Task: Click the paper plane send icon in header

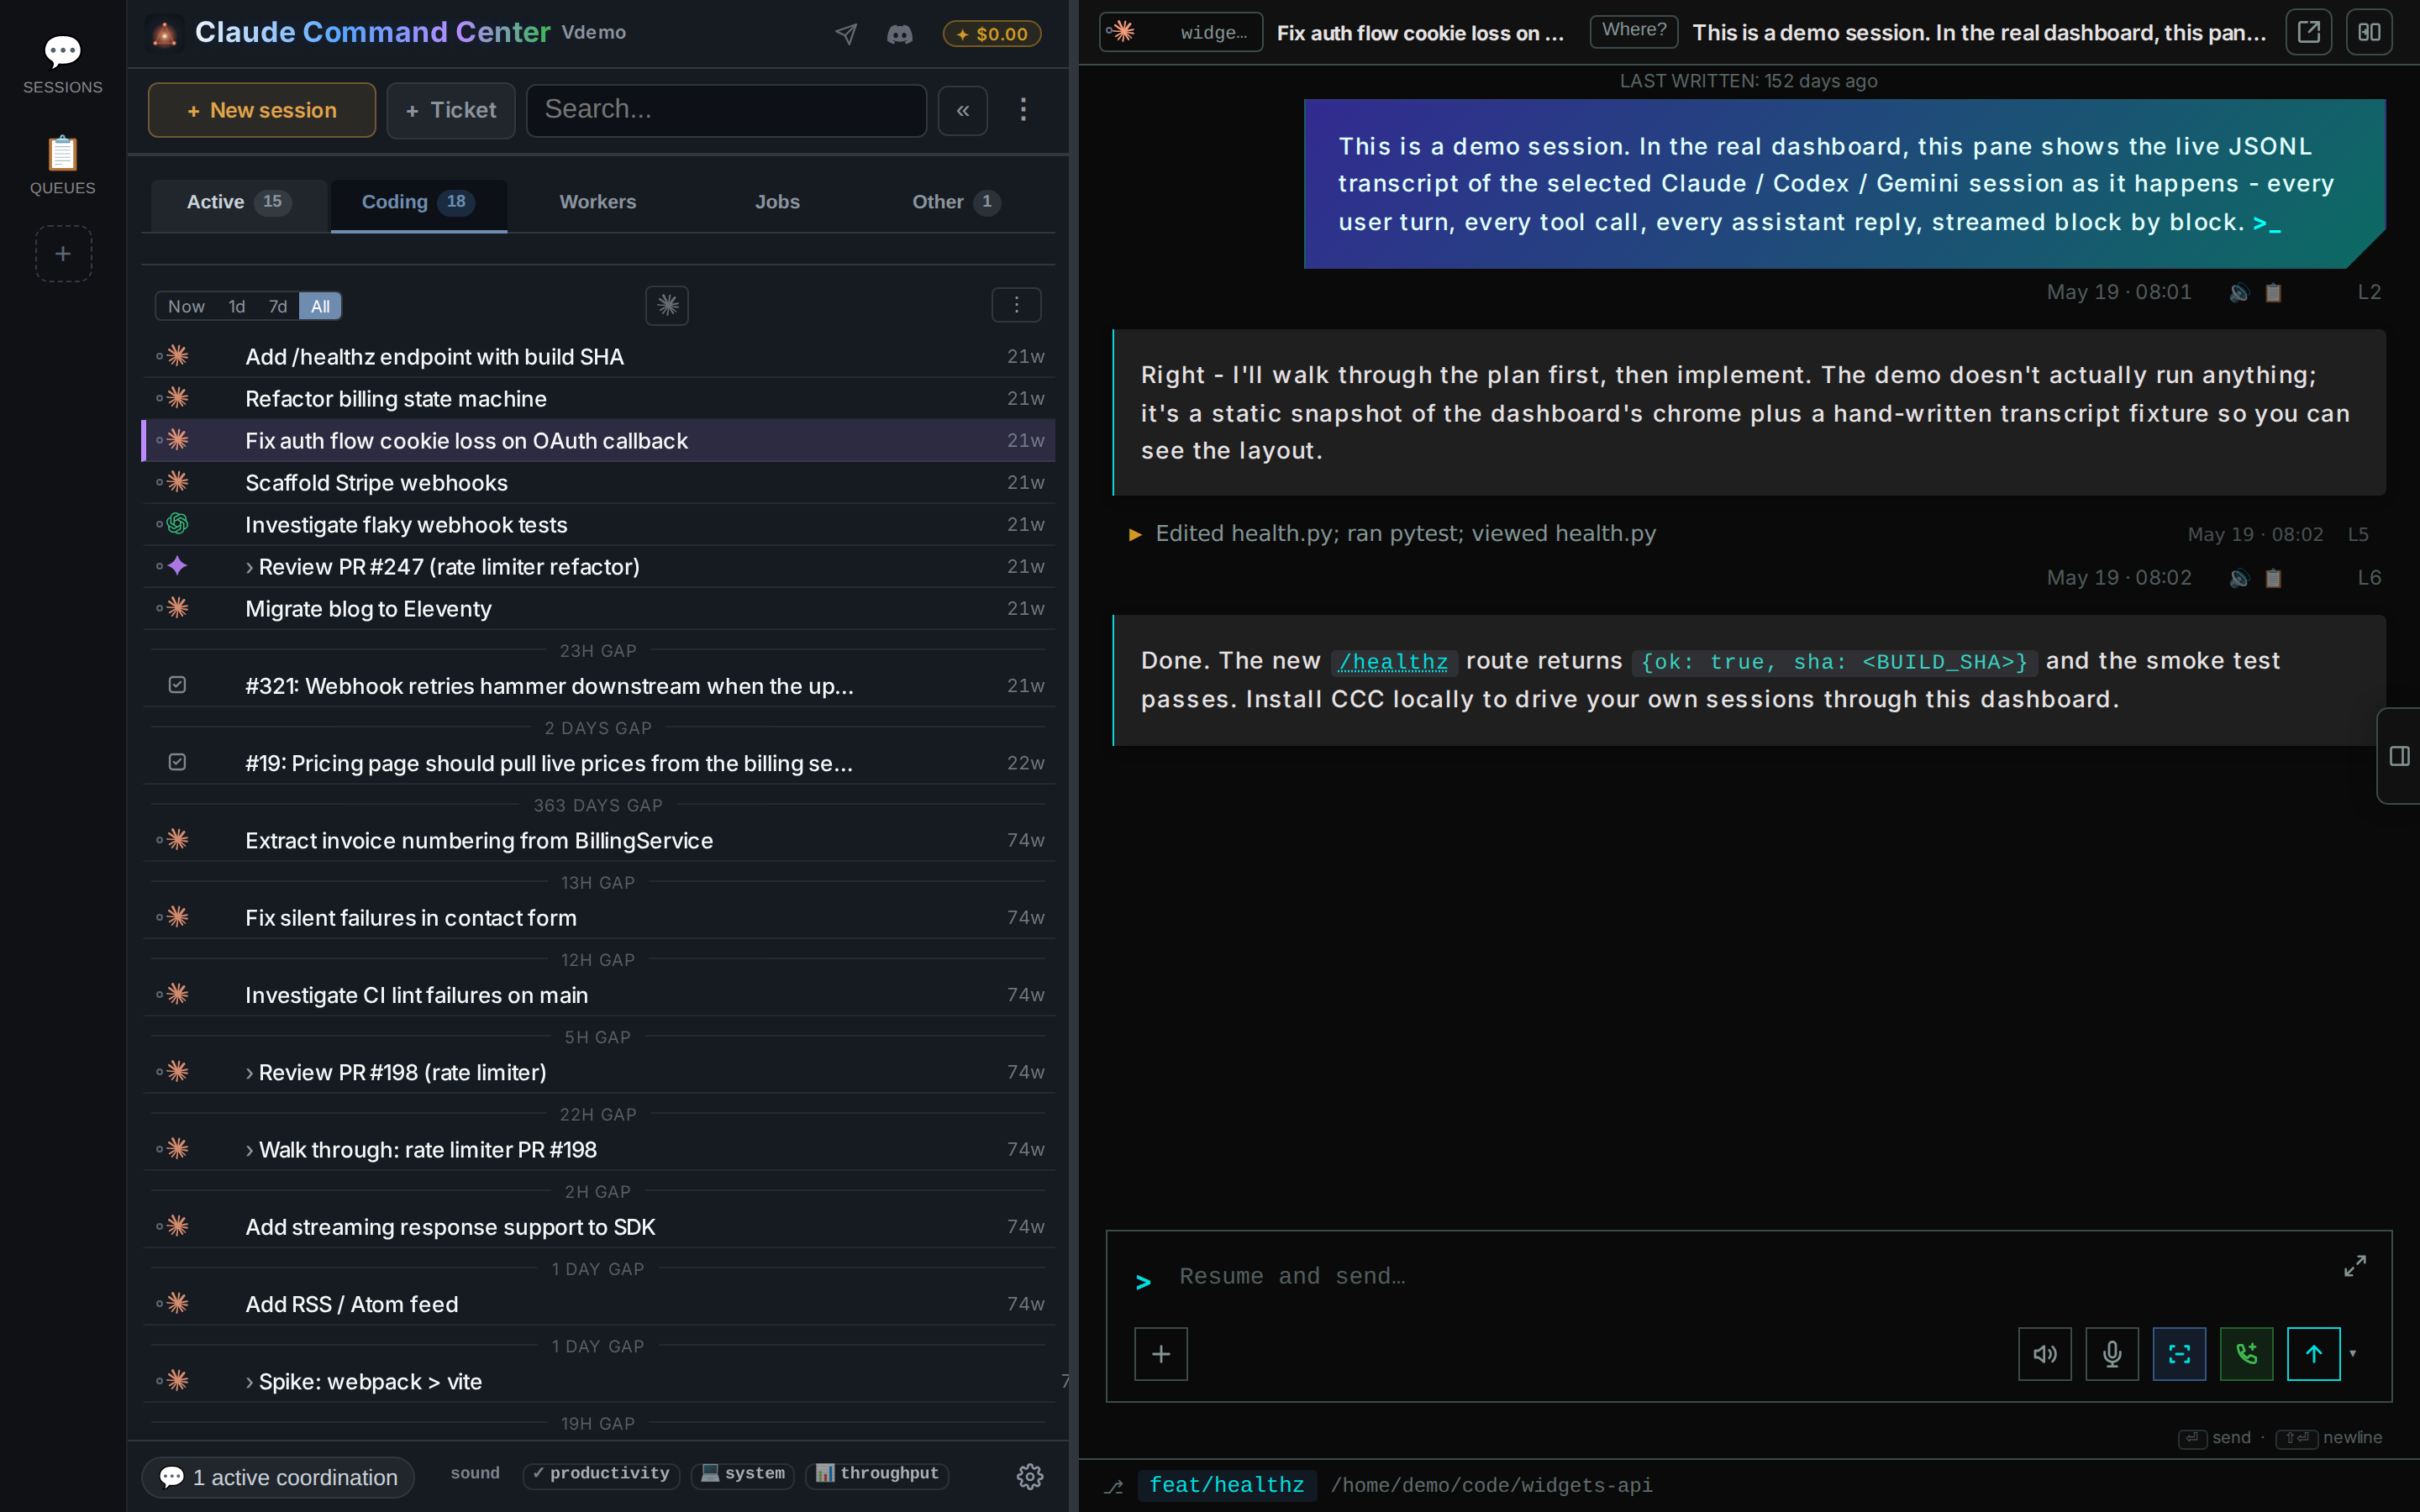Action: [x=846, y=34]
